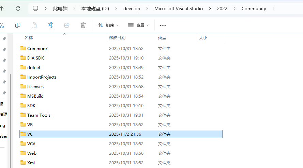
Task: Click the Share icon in toolbar
Action: (x=67, y=25)
